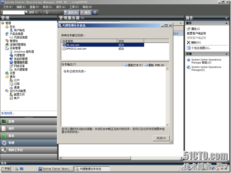Viewport: 231px width, 173px height.
Task: Select 内部连接器 tree item
Action: (21, 37)
